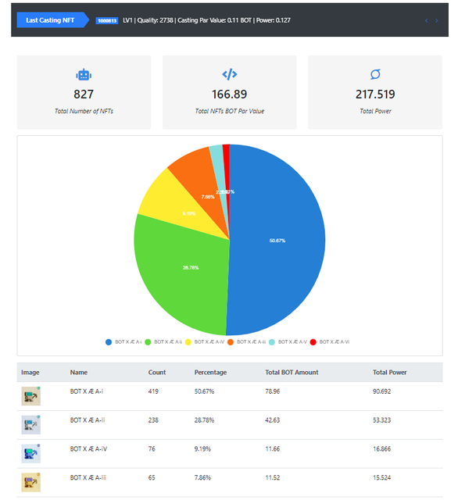Click the robot icon above Total Number of NFTs
The image size is (458, 500).
click(84, 75)
